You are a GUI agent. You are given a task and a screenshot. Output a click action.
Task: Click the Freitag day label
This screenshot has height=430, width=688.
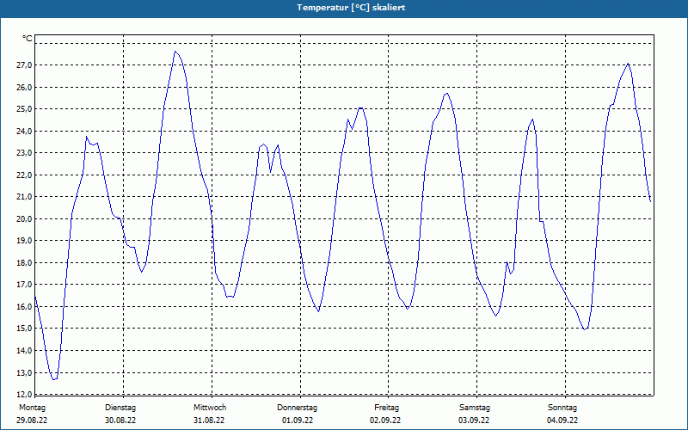point(386,408)
